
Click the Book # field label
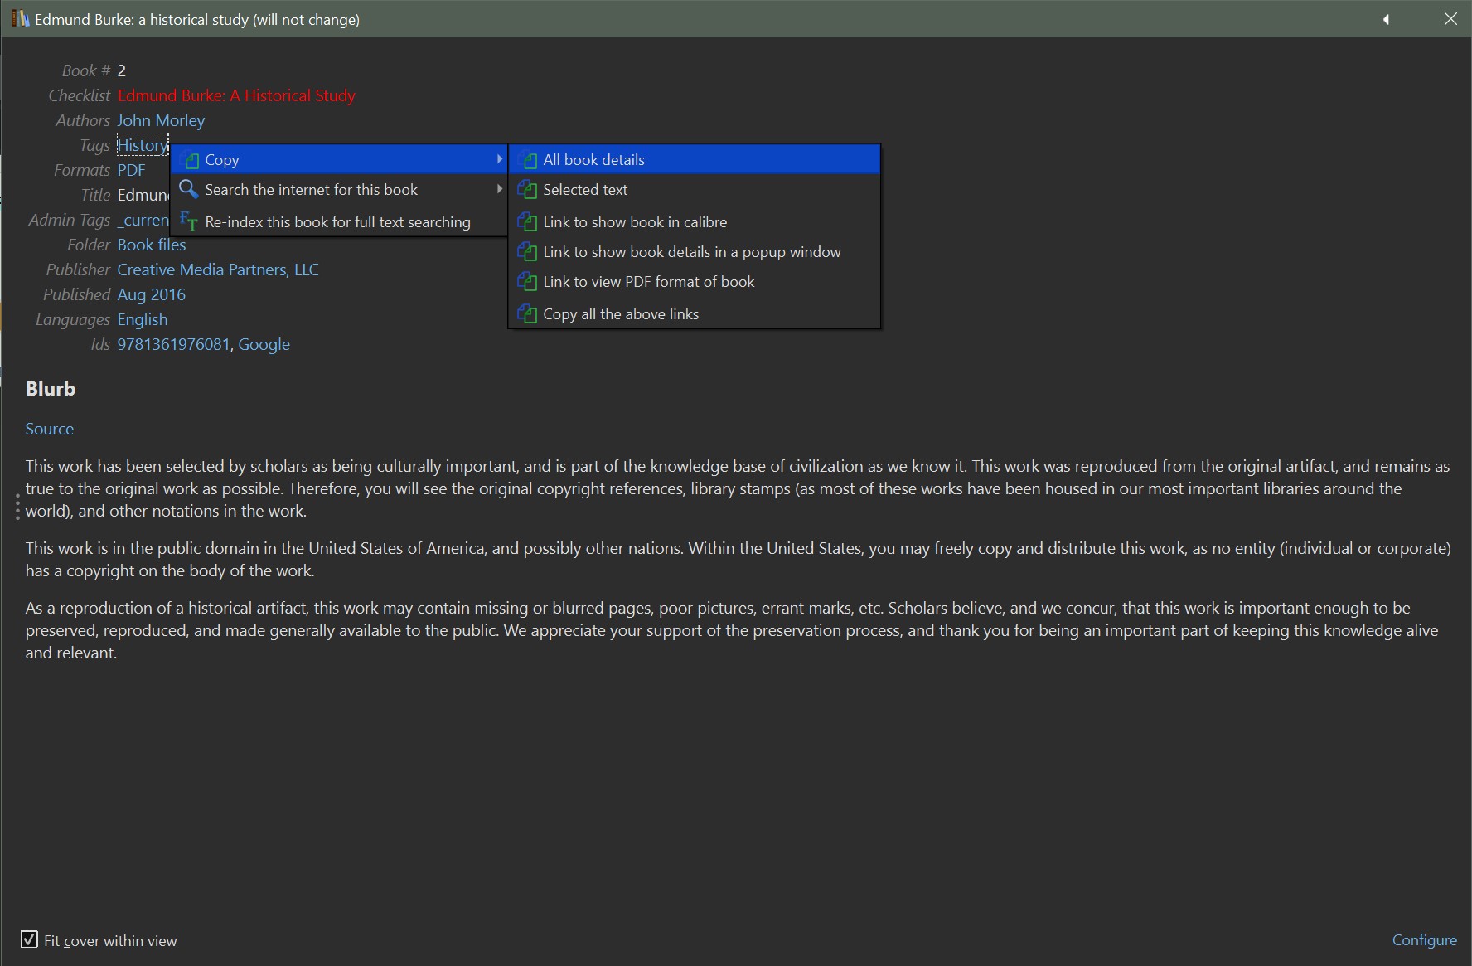(86, 70)
